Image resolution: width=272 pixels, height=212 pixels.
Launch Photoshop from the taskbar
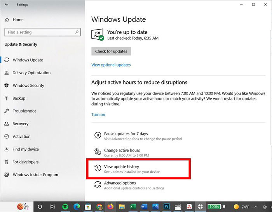click(167, 207)
